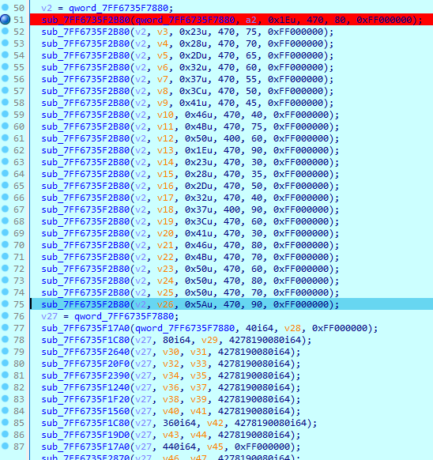Image resolution: width=433 pixels, height=460 pixels.
Task: Click sub_7FF6735F2B80 on line 56
Action: pos(85,79)
